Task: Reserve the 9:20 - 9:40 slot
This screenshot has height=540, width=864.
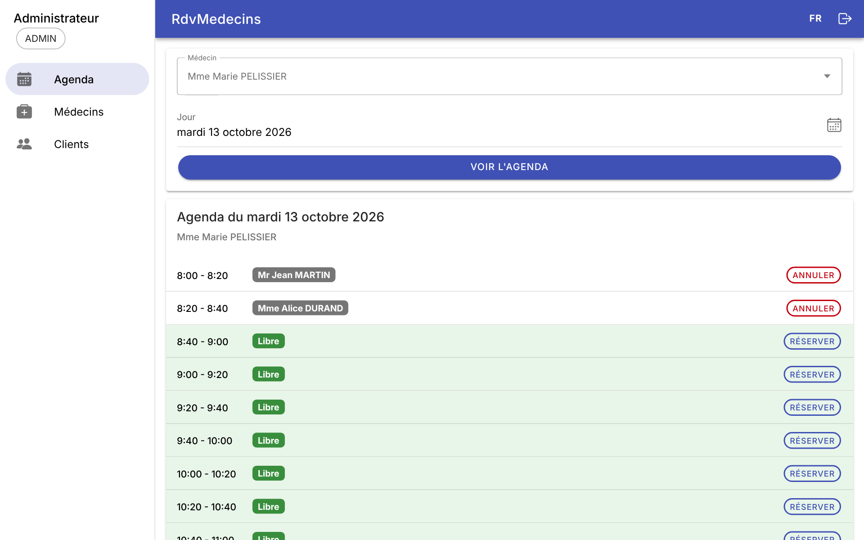Action: [x=812, y=408]
